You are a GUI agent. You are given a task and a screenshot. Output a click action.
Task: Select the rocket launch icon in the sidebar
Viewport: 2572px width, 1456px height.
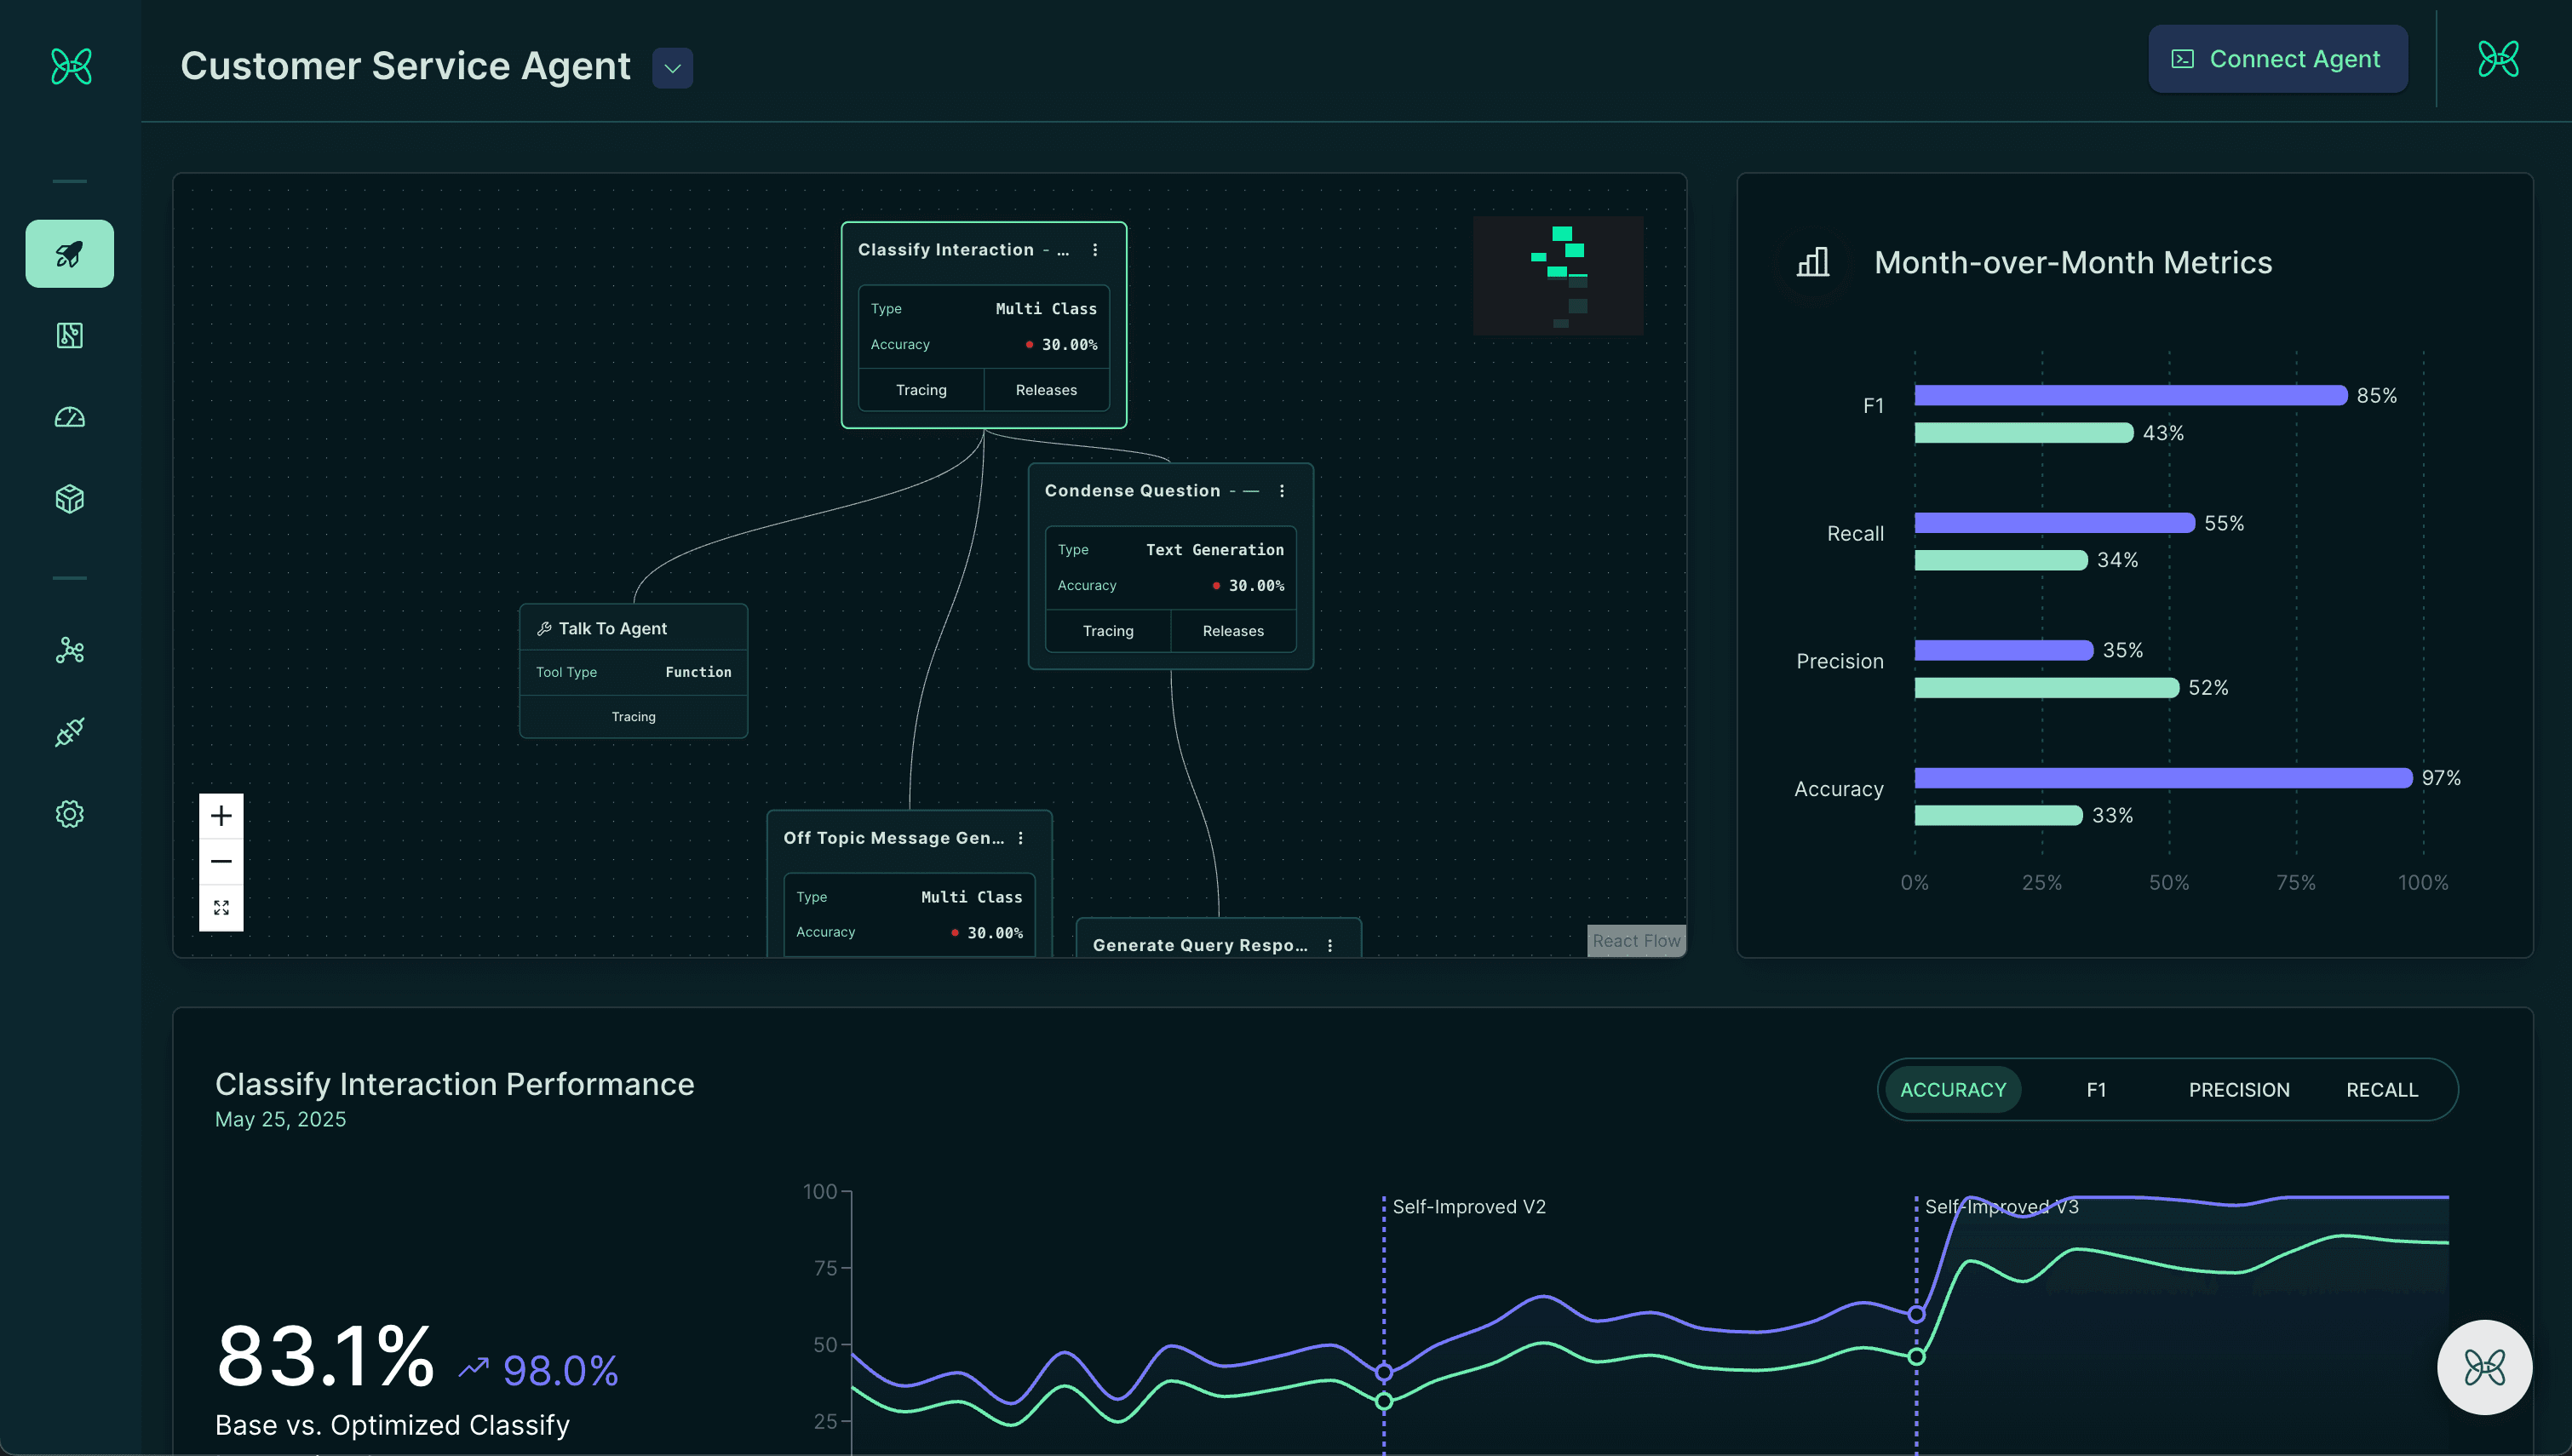[x=68, y=253]
